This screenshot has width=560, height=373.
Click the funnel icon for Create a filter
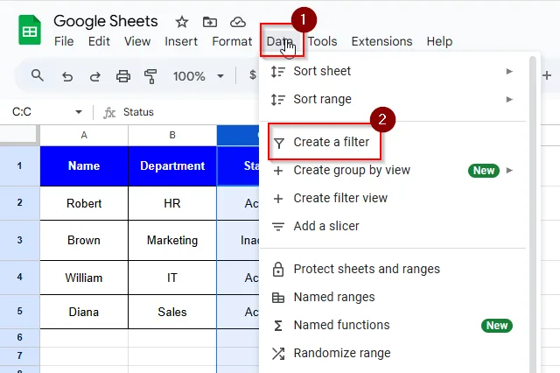click(278, 143)
